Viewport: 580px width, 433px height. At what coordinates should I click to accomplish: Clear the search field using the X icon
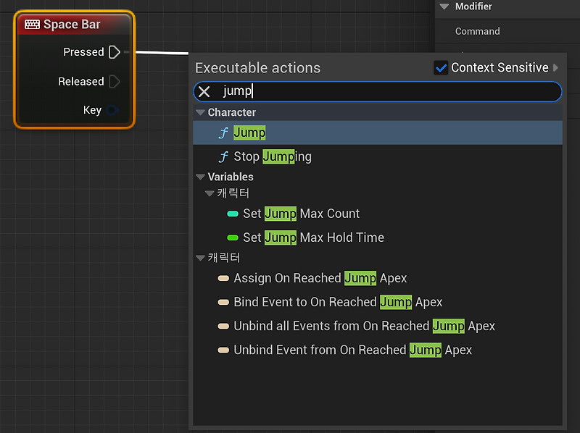(204, 91)
